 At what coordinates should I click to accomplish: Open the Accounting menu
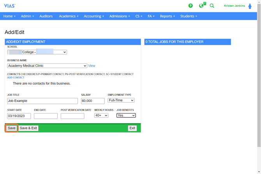coord(94,16)
